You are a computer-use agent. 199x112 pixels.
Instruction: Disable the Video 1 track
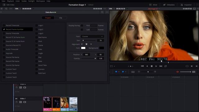click(25, 102)
